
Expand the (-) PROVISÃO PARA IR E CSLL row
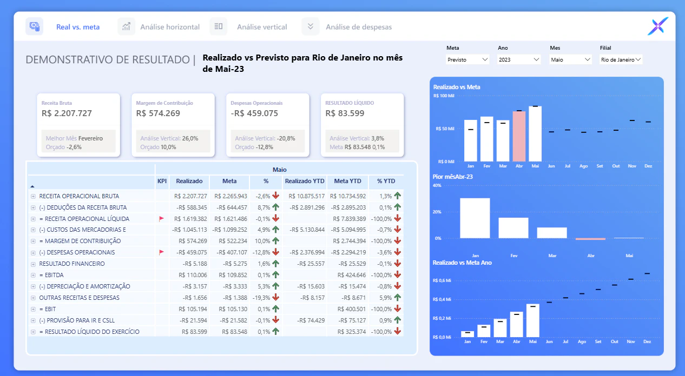[x=33, y=320]
